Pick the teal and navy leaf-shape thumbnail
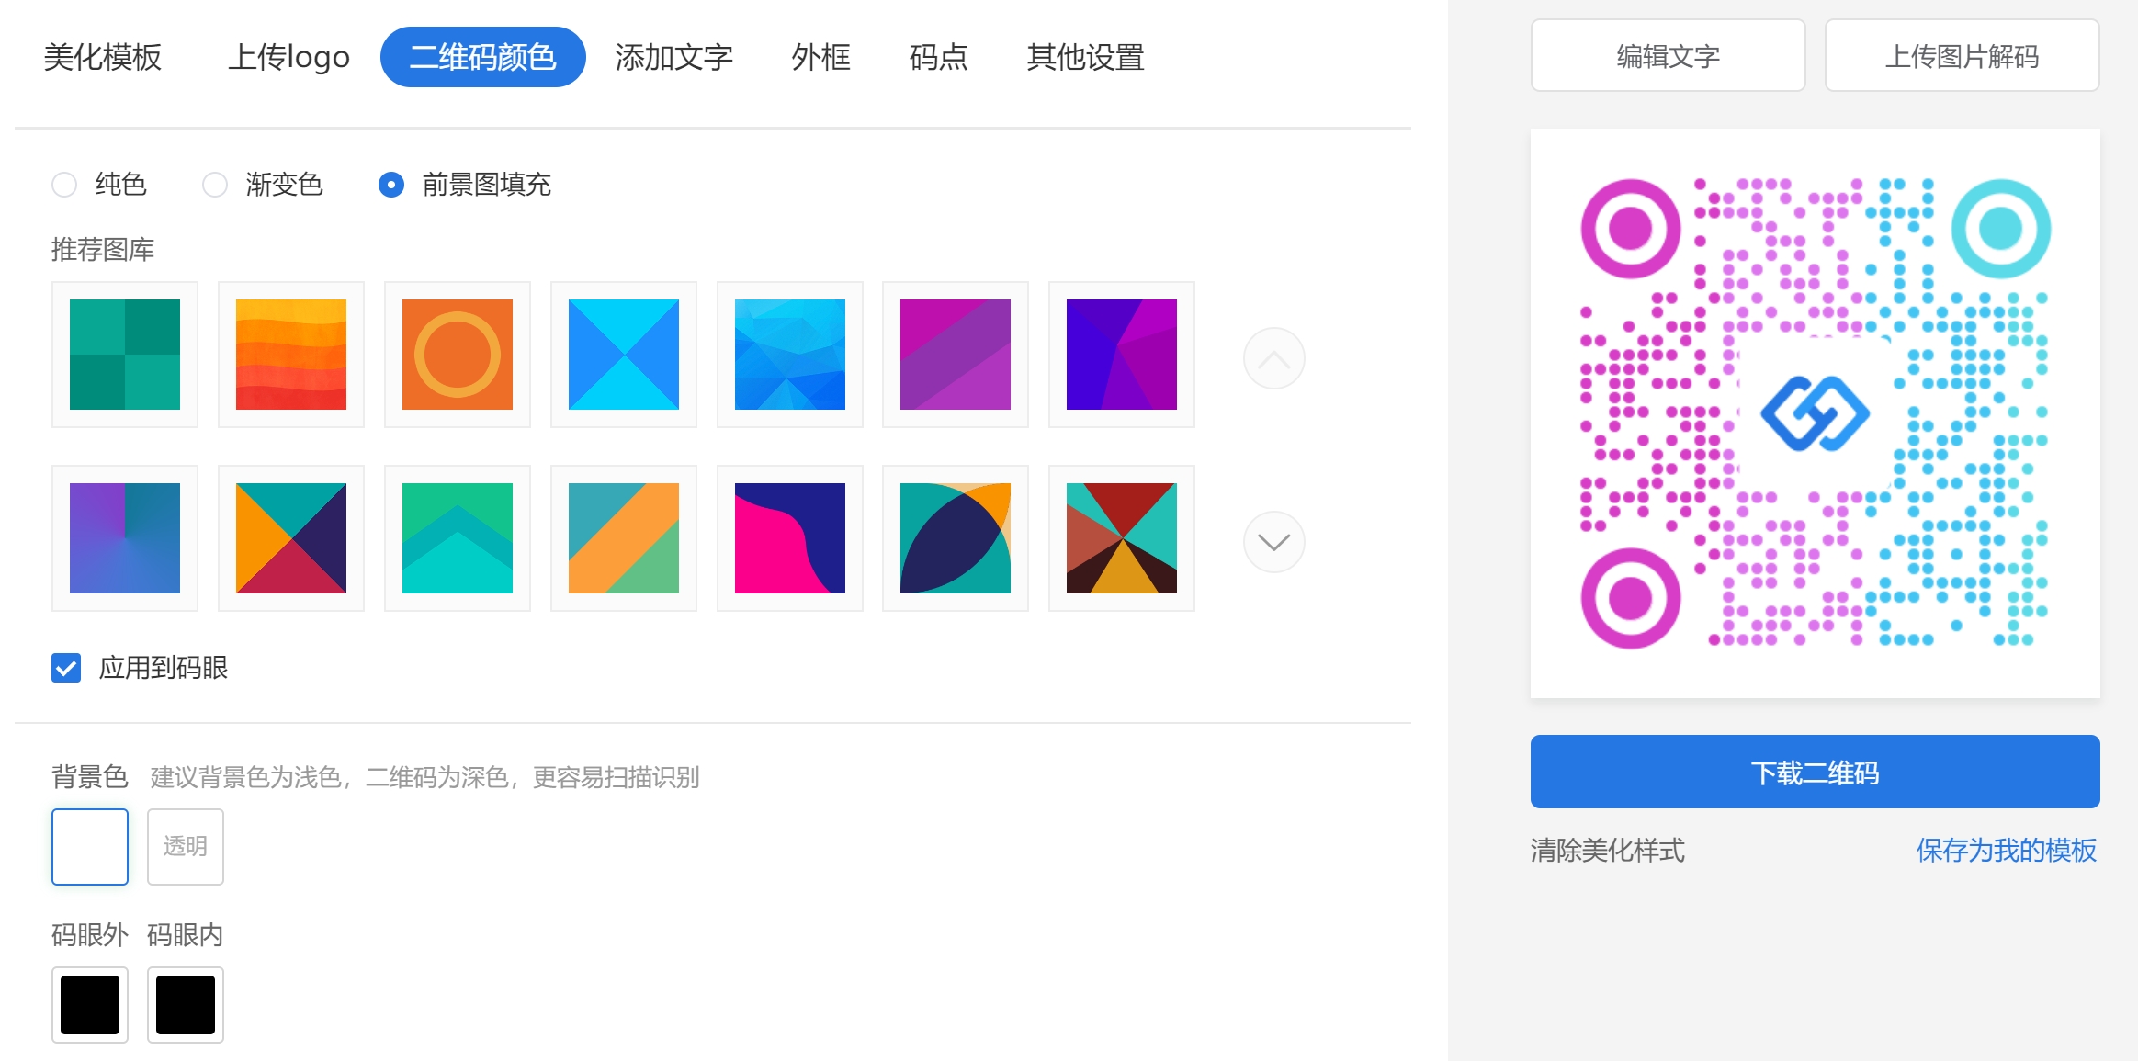The image size is (2138, 1061). [x=956, y=538]
